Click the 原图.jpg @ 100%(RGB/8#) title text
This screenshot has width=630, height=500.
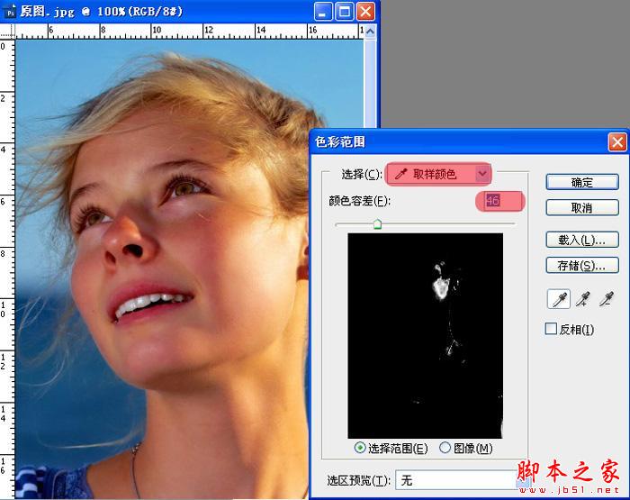click(x=101, y=12)
